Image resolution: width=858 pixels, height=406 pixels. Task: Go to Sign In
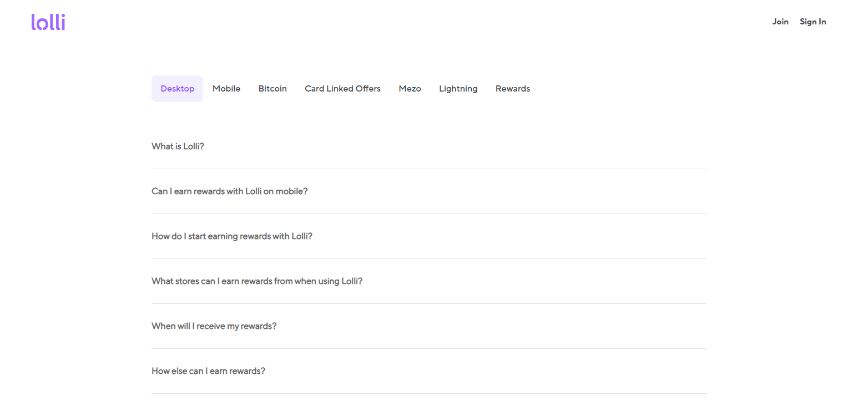[x=812, y=22]
